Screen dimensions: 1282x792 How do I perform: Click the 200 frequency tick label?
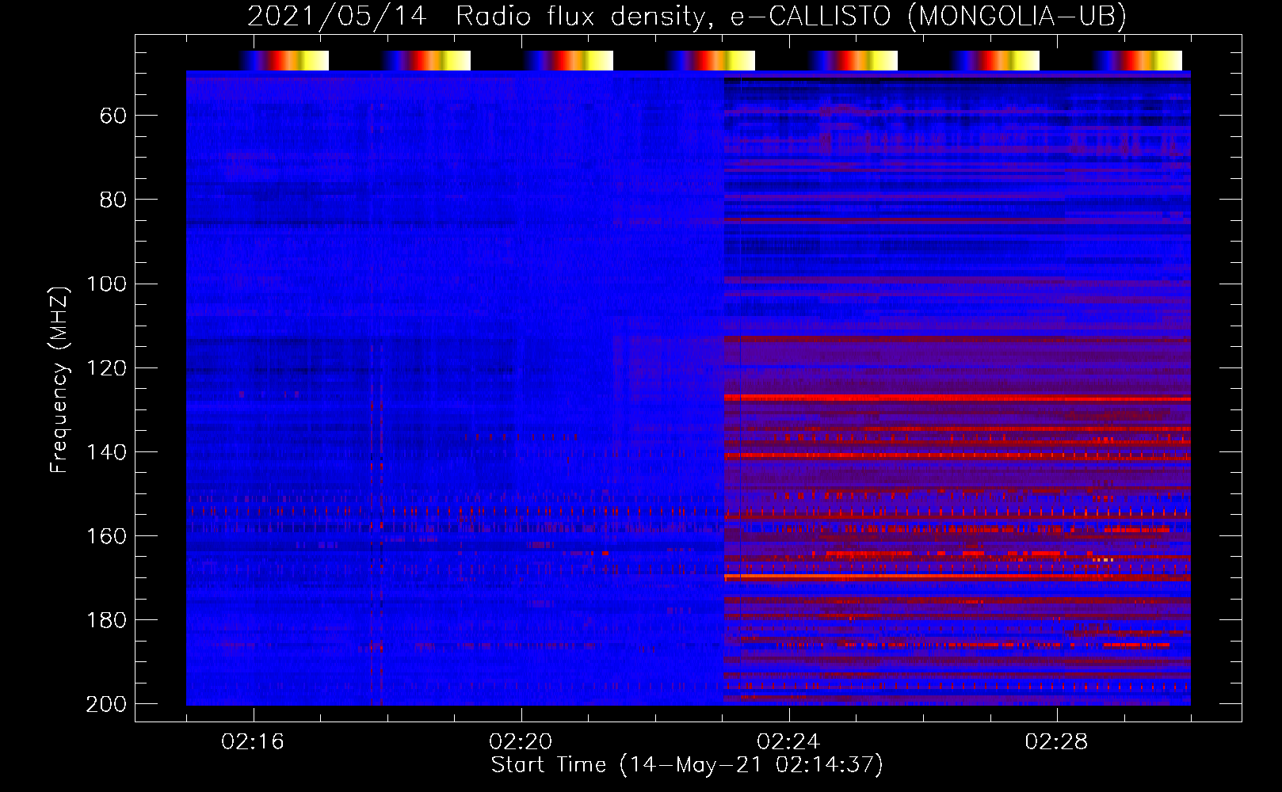(x=106, y=703)
